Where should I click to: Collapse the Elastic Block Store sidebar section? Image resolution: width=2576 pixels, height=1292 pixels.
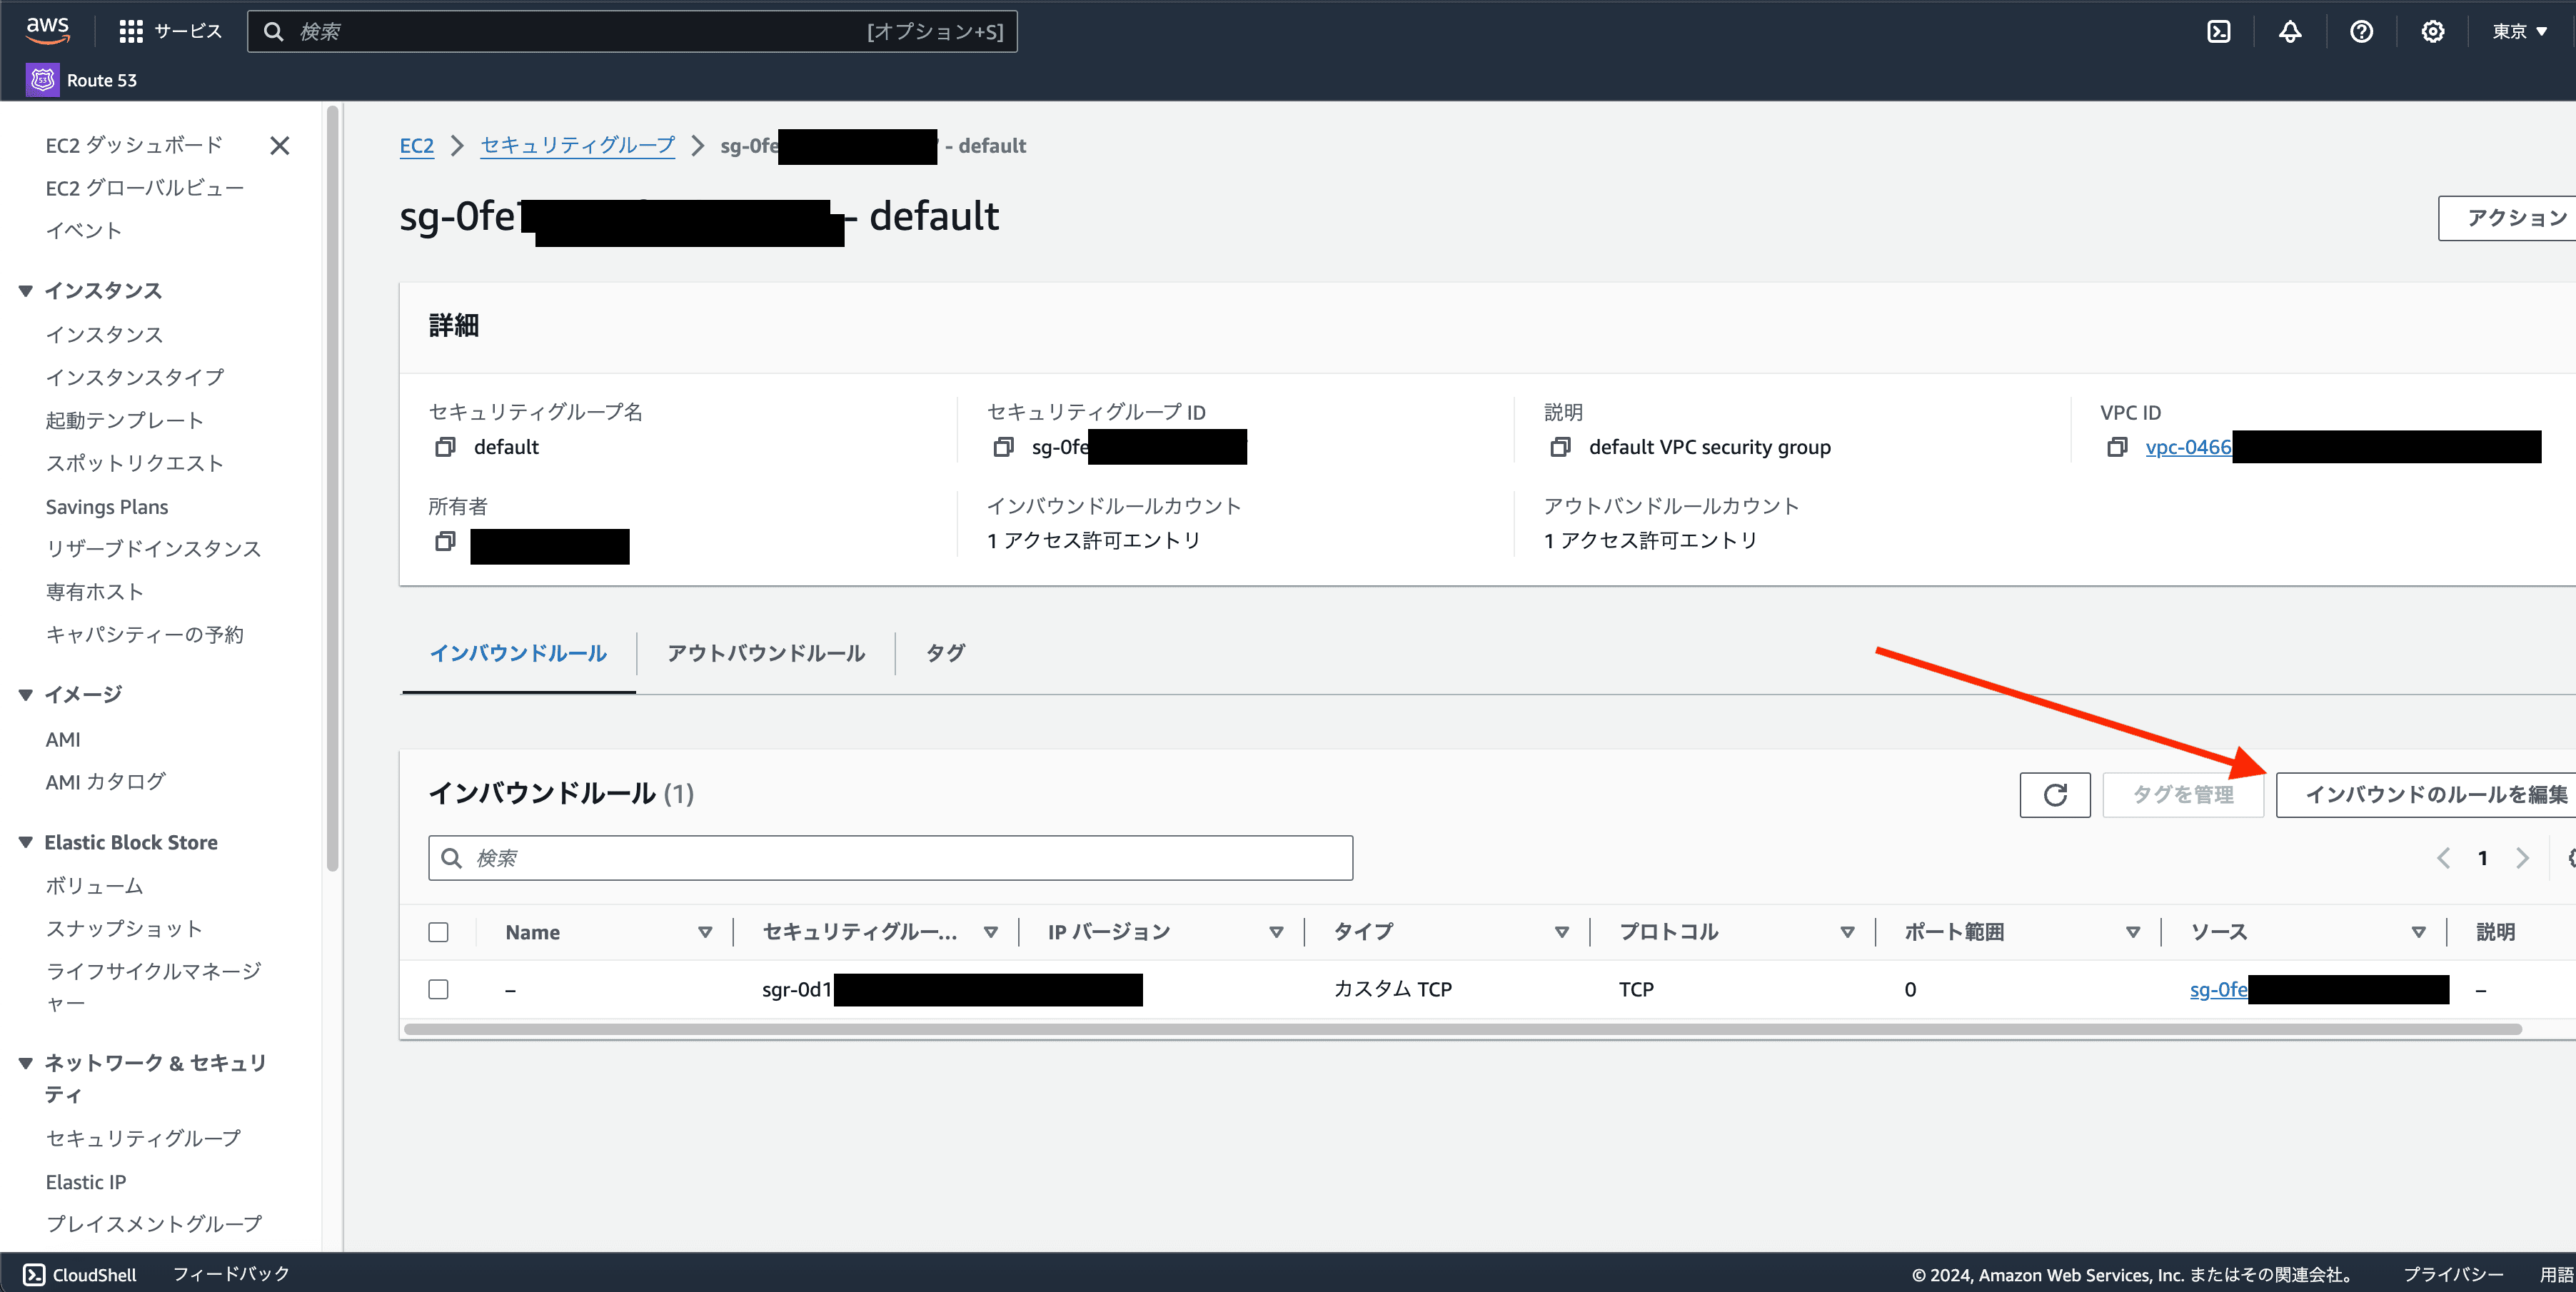[26, 843]
